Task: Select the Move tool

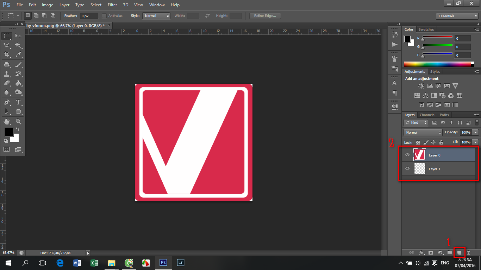Action: pos(19,36)
